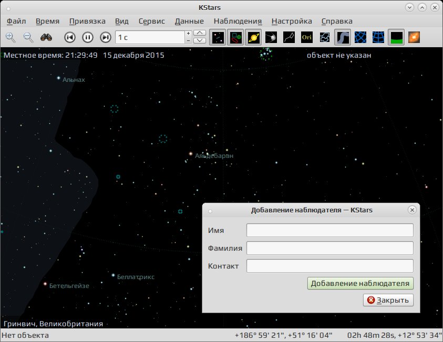The image size is (443, 342).
Task: Zoom in on the sky map
Action: pos(11,37)
